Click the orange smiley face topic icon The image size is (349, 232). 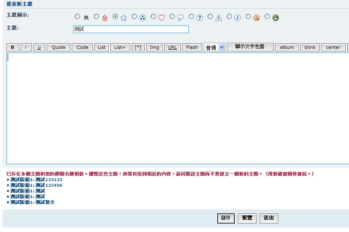pos(256,18)
